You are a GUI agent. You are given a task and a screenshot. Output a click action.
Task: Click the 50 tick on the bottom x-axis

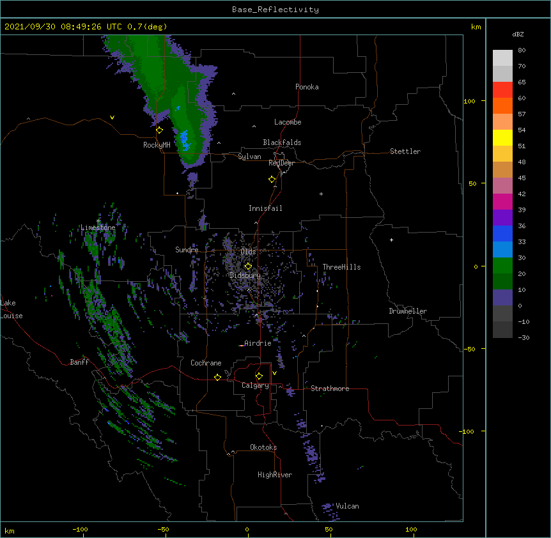329,530
